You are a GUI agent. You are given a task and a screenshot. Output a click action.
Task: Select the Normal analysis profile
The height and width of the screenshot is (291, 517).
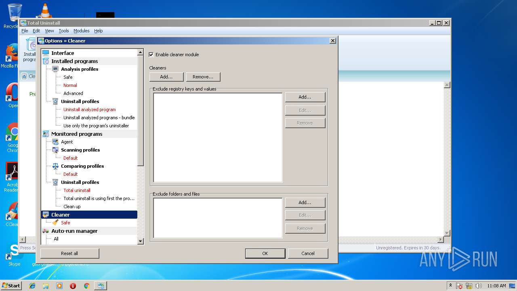click(70, 85)
